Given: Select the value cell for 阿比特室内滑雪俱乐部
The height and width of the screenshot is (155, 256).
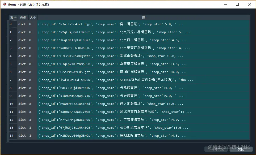Looking at the screenshot, I should coord(144,112).
